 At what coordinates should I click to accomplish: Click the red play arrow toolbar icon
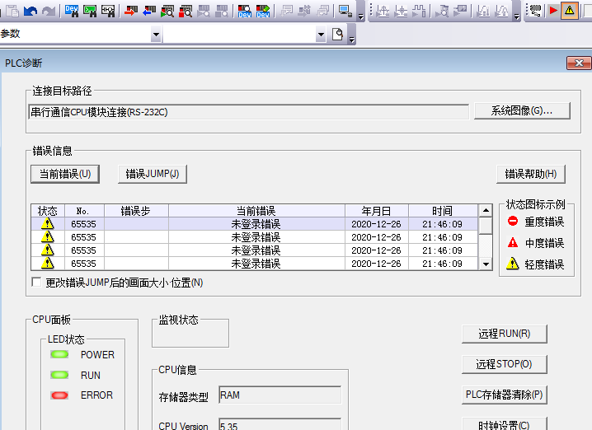552,11
